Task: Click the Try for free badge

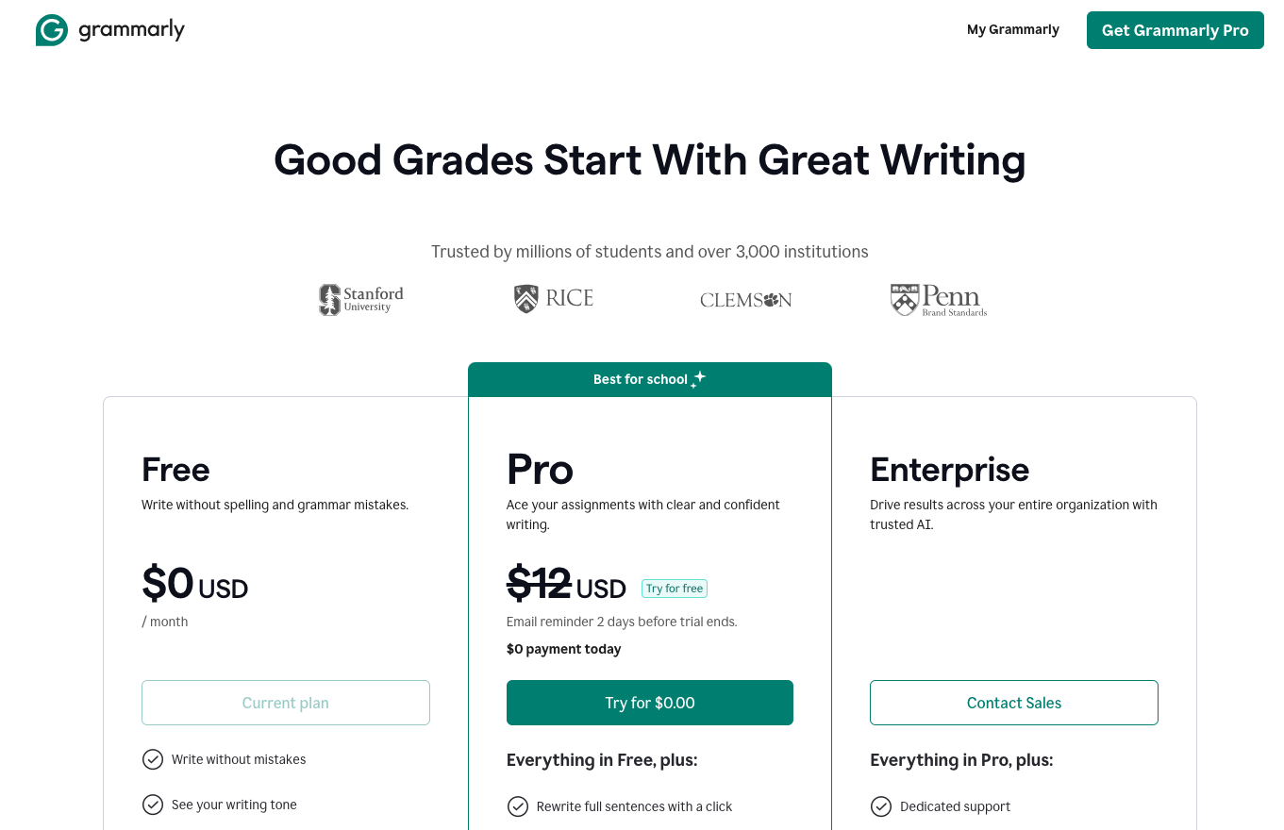Action: coord(674,589)
